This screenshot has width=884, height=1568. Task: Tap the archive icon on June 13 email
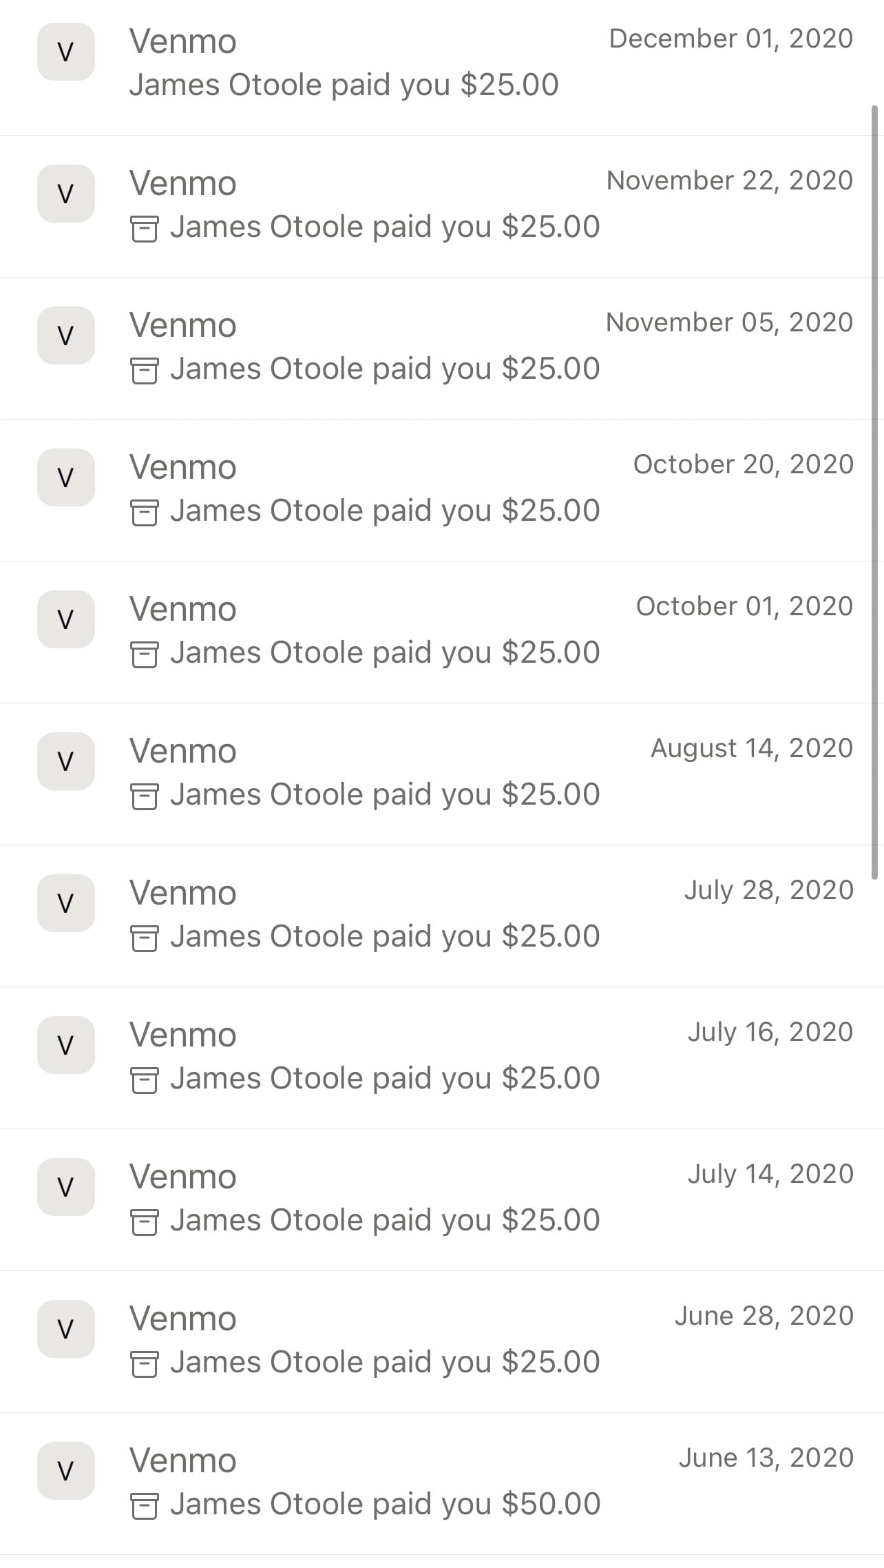144,1506
